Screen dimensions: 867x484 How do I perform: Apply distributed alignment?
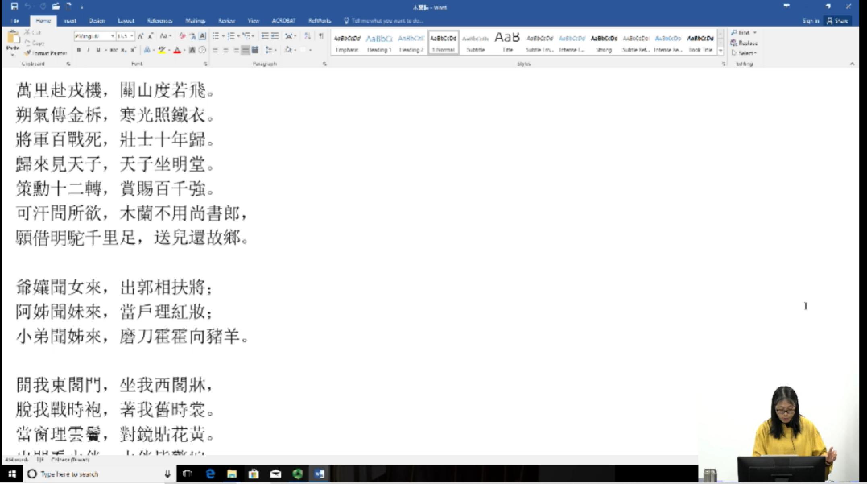point(255,50)
